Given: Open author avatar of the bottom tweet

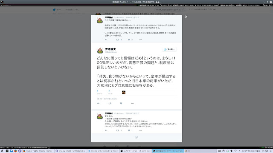Looking at the screenshot, I should [100, 116].
